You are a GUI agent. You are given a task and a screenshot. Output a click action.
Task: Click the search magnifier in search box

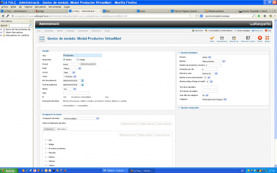(x=253, y=16)
